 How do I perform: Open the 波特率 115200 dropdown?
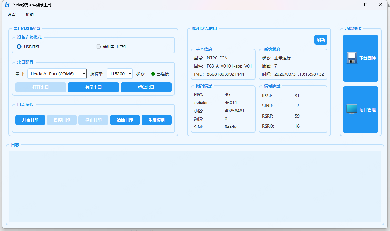tap(120, 74)
